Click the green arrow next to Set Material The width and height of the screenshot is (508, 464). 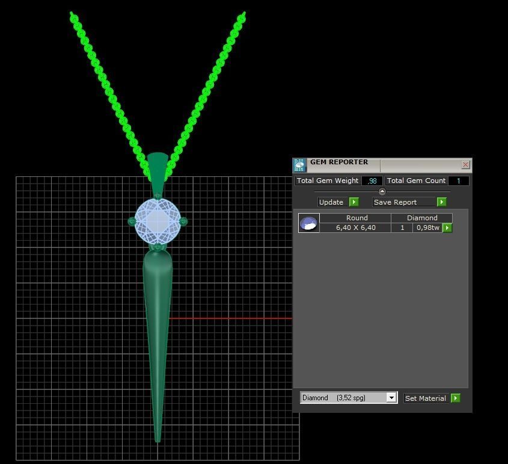click(x=455, y=398)
